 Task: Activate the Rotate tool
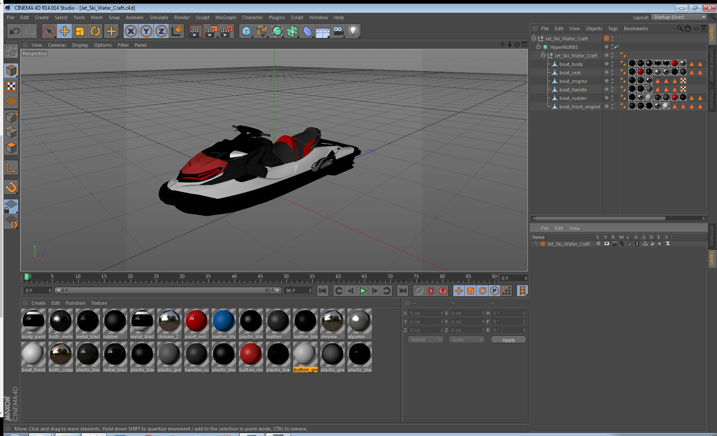click(95, 31)
